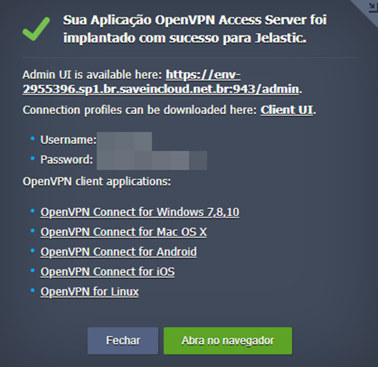Open the OpenVPN for Linux link
Viewport: 378px width, 367px height.
tap(89, 291)
